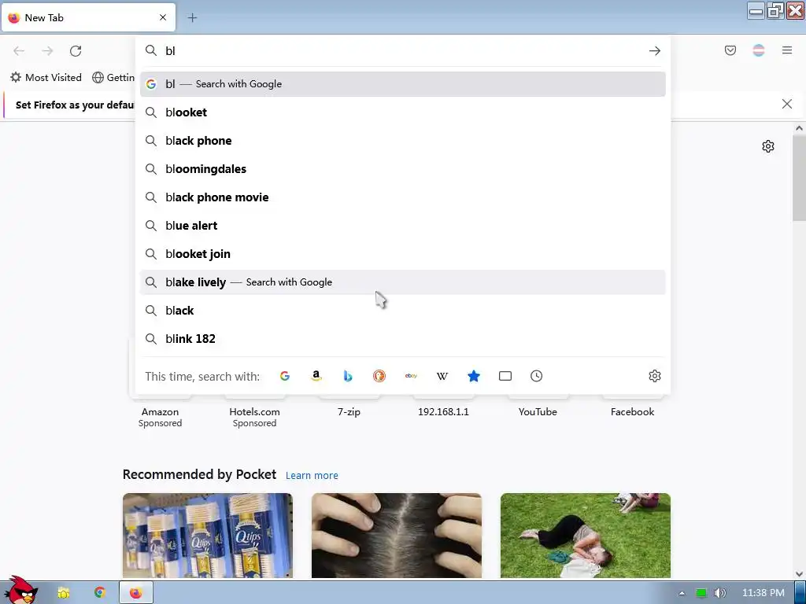Open the Facebook shortcut
This screenshot has width=806, height=604.
point(632,411)
